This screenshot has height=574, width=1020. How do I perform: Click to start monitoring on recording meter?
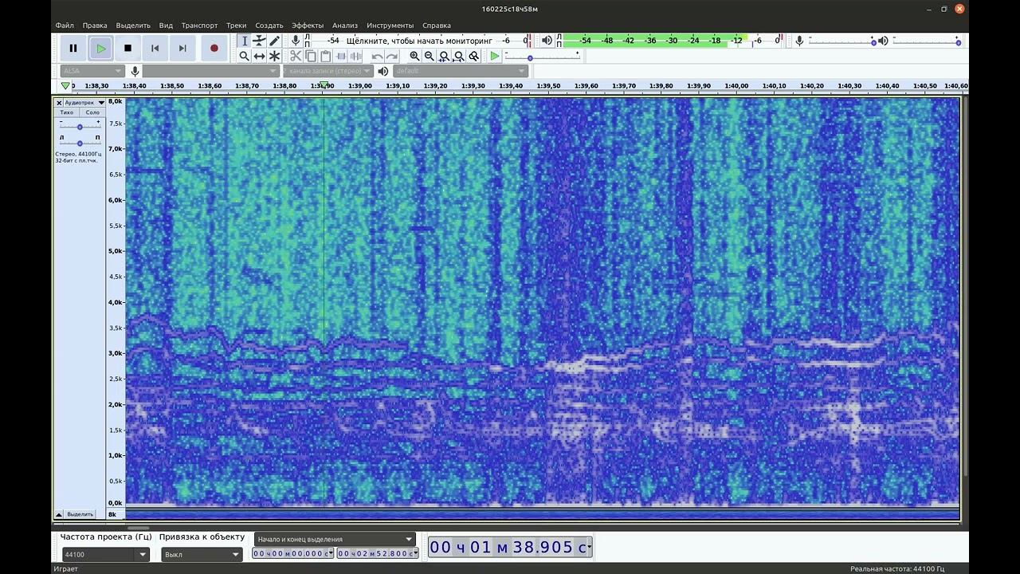pos(419,41)
